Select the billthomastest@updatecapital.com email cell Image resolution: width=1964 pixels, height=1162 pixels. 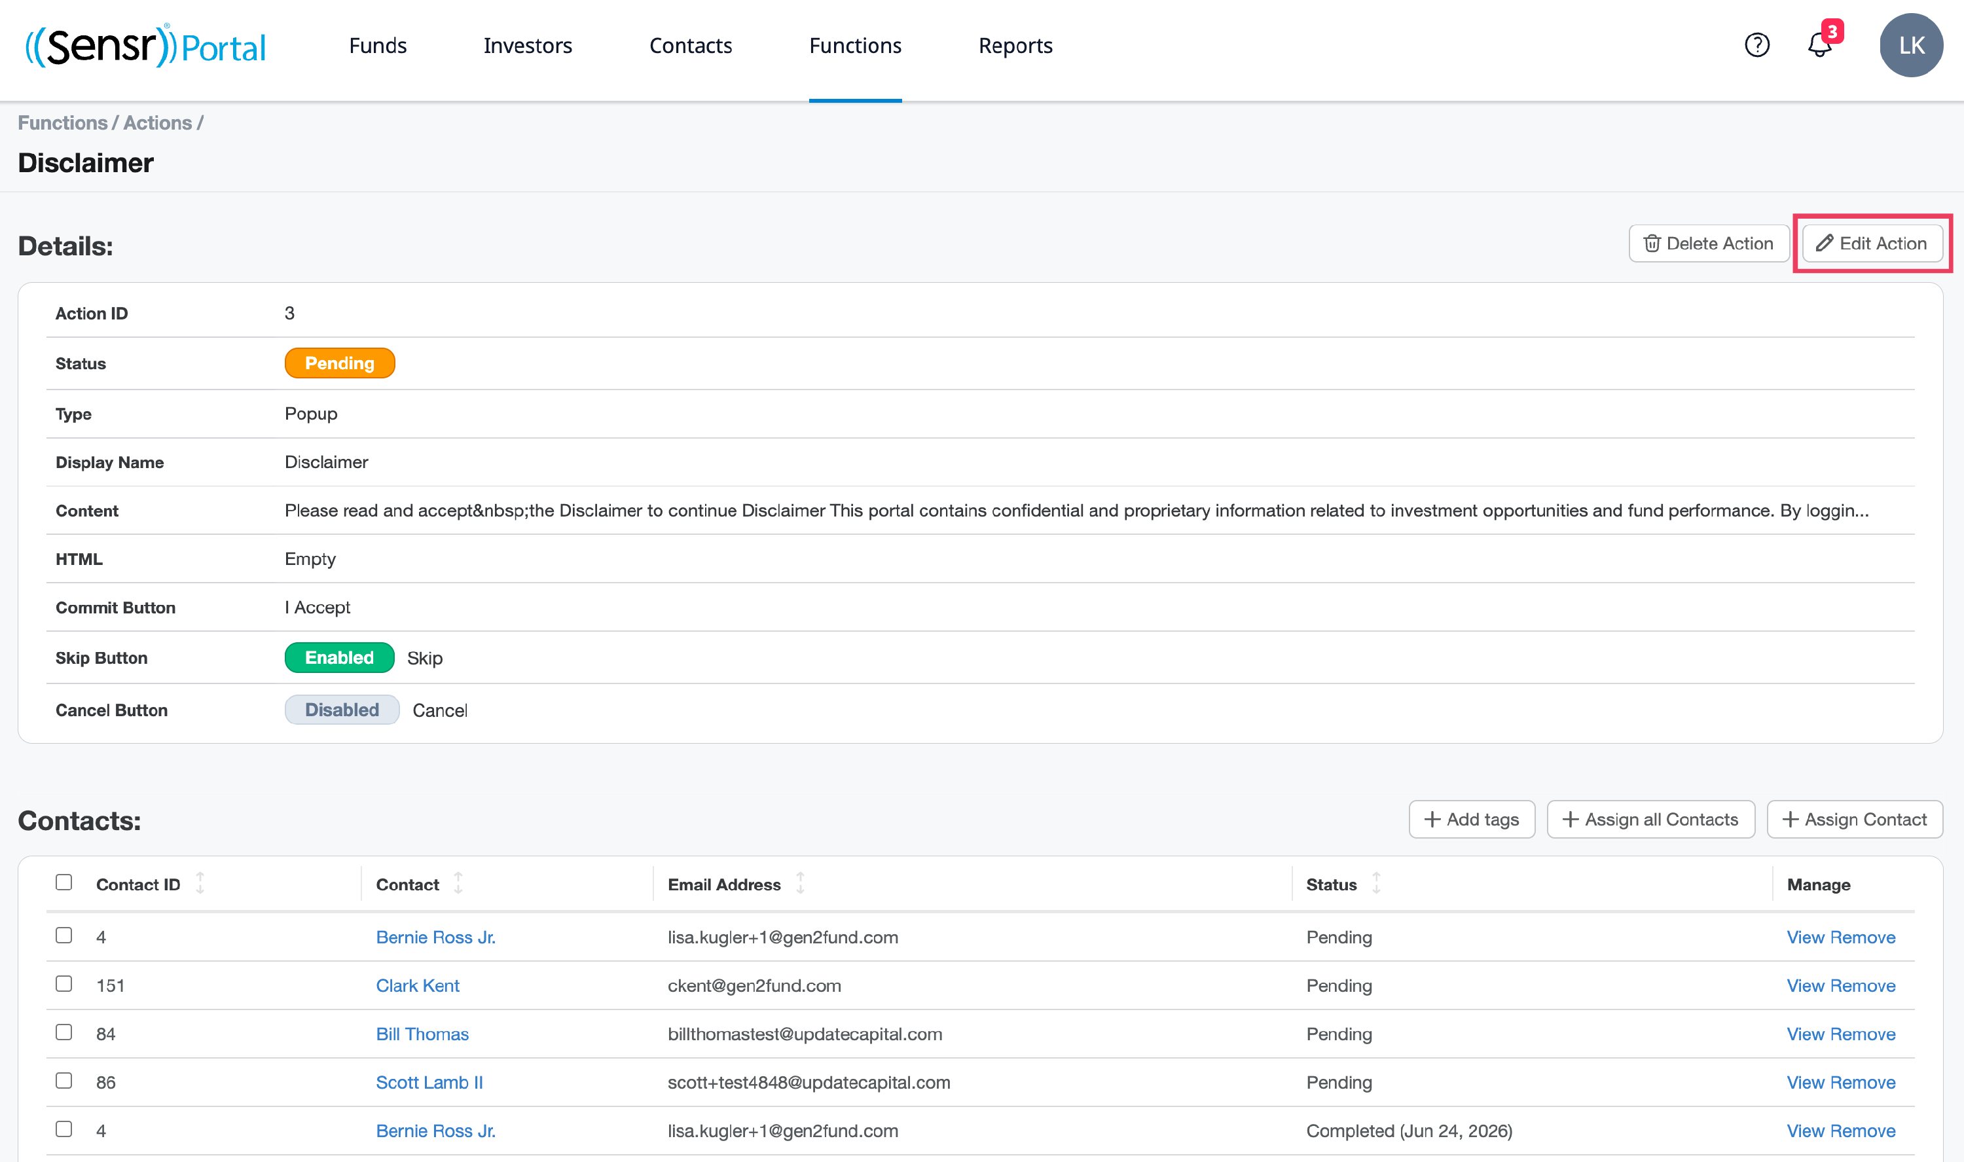(805, 1034)
